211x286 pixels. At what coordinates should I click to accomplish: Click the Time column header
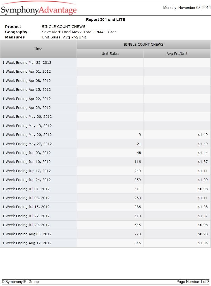[x=38, y=49]
